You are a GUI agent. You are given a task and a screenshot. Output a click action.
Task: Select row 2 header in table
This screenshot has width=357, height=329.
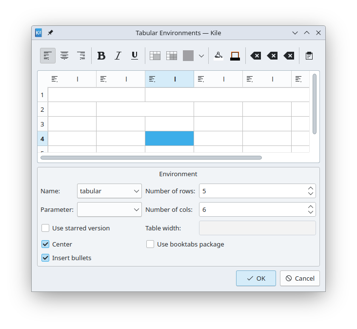42,109
